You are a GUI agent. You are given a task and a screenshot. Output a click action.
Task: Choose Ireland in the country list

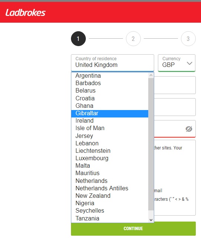coord(110,121)
